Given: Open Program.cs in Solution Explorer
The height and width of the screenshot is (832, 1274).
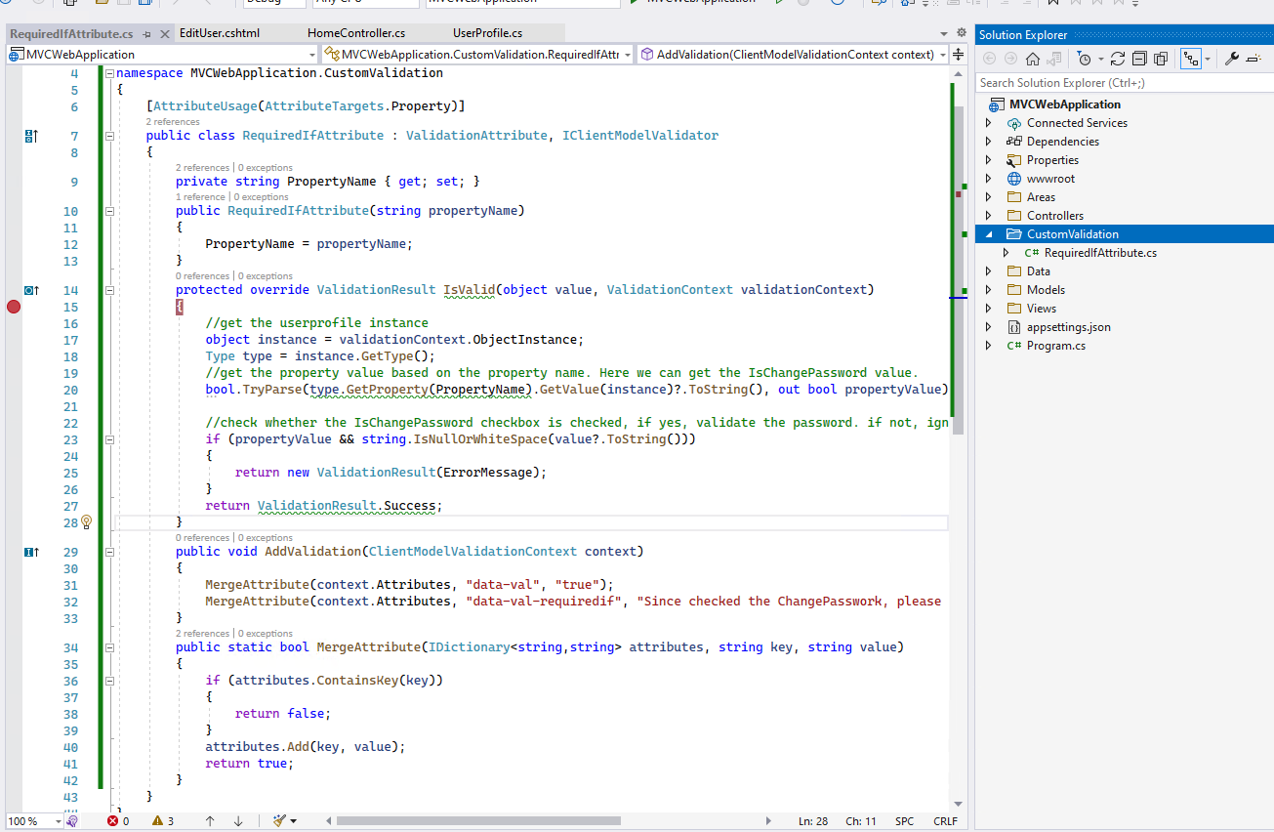Looking at the screenshot, I should pyautogui.click(x=1055, y=346).
